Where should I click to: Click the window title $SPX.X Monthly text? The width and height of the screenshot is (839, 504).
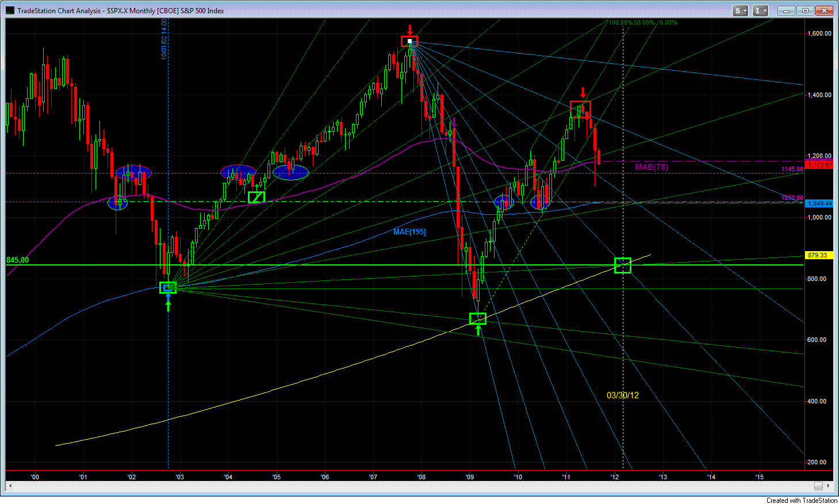click(x=131, y=11)
